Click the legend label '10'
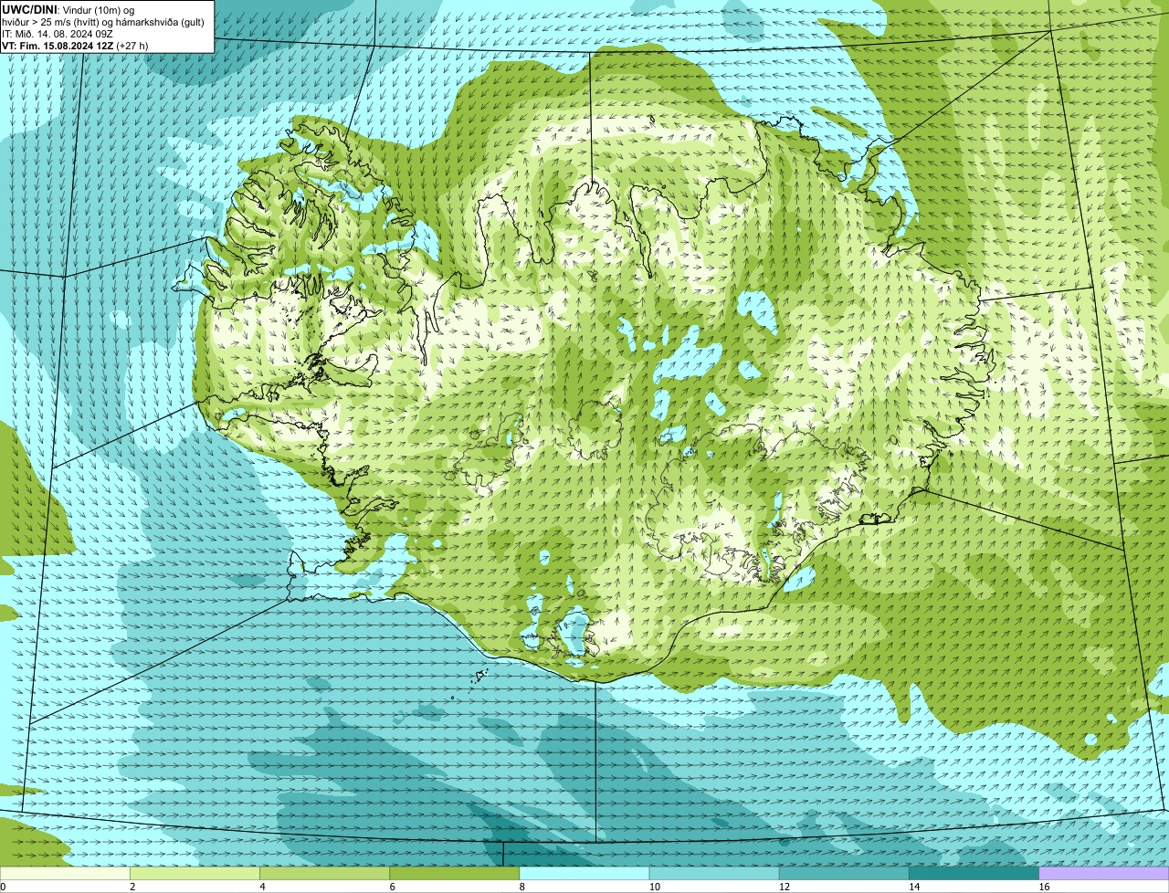The width and height of the screenshot is (1169, 893). [x=654, y=887]
